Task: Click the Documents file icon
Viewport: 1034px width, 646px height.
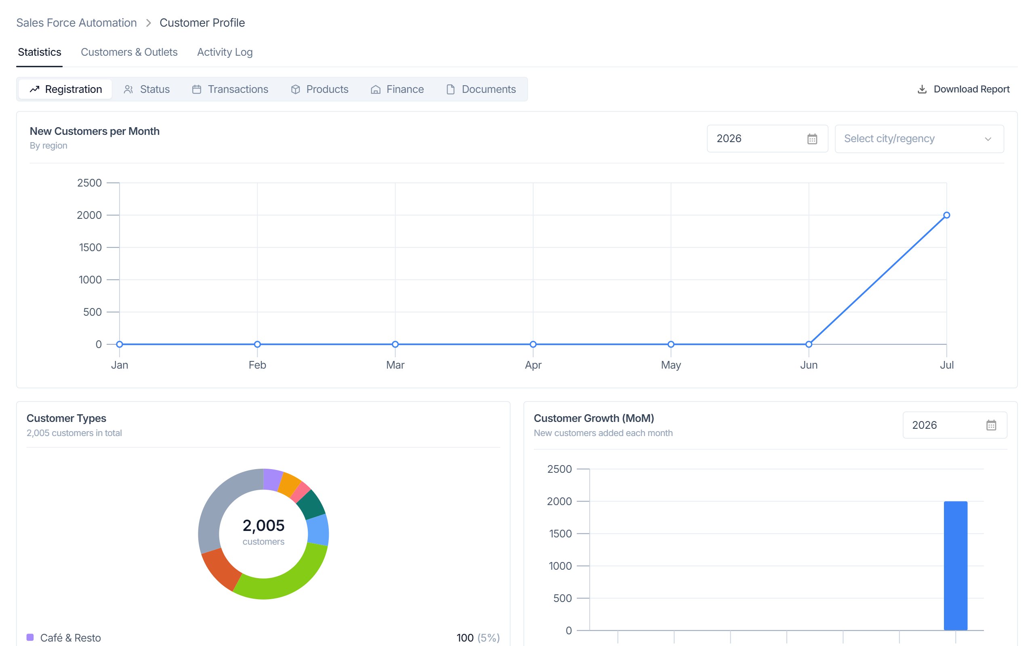Action: coord(450,89)
